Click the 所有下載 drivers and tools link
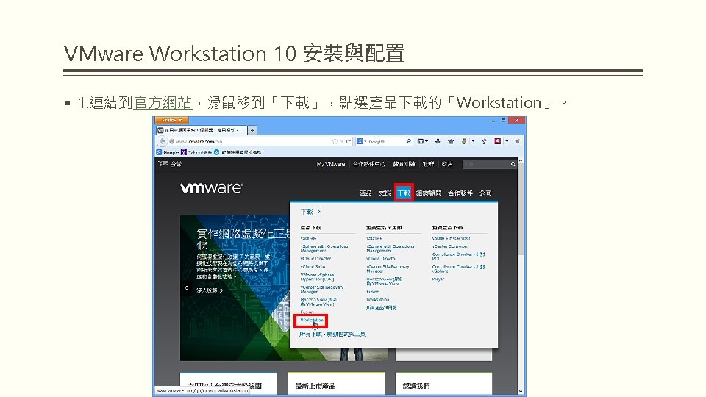 pyautogui.click(x=332, y=334)
